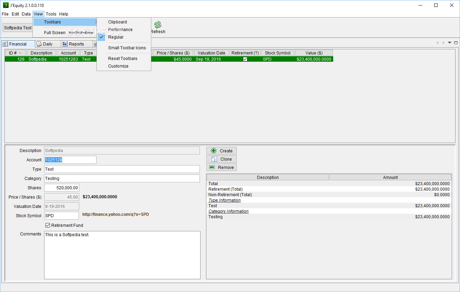Close the open View menu
This screenshot has width=460, height=292.
point(38,14)
